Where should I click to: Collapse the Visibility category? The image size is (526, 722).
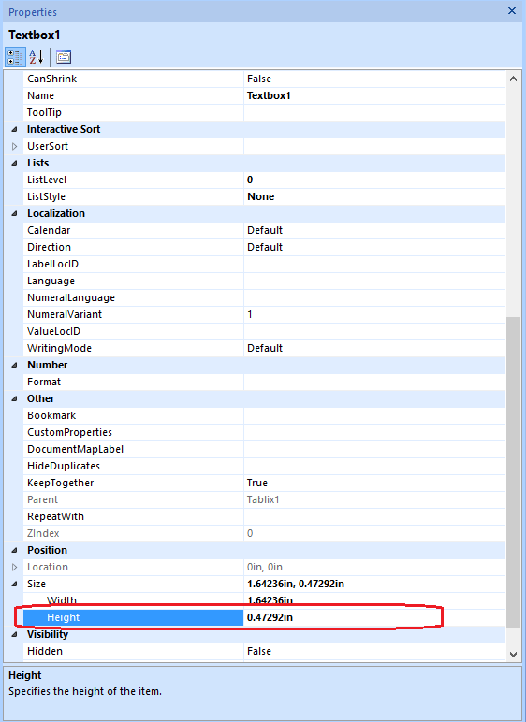tap(14, 634)
